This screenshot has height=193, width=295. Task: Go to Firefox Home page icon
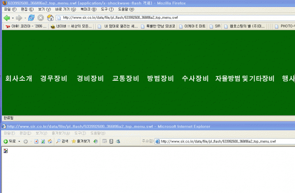point(50,18)
